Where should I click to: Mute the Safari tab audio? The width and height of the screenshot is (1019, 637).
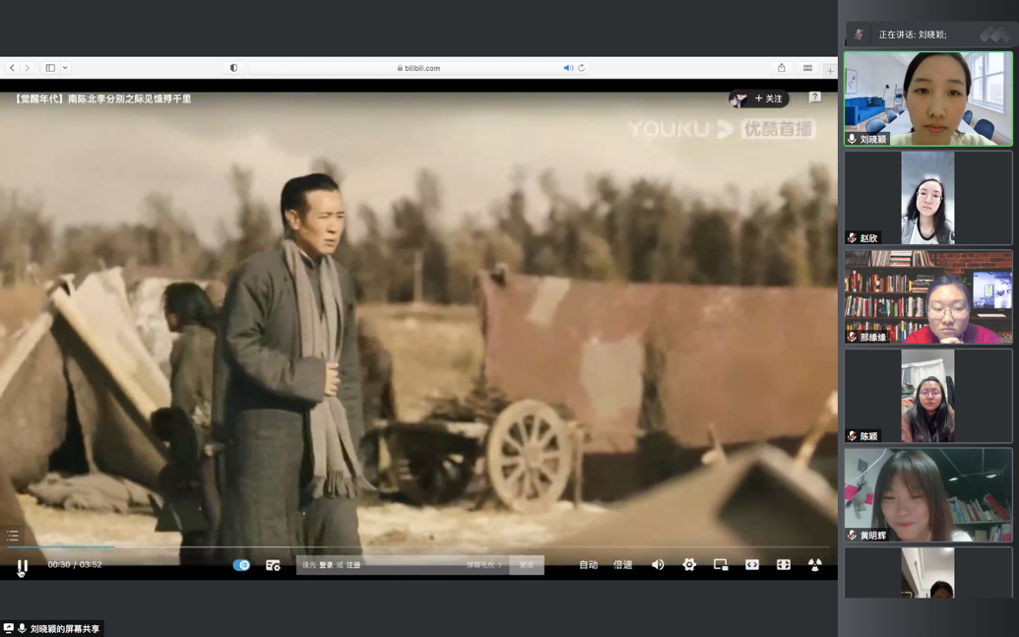pos(568,68)
